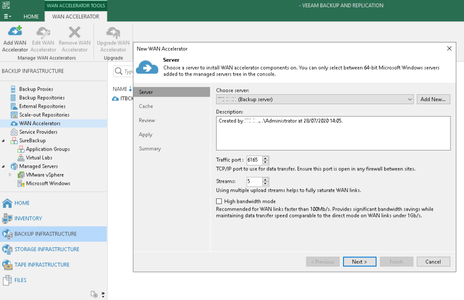Click the Add New server button
This screenshot has height=300, width=464.
[433, 99]
